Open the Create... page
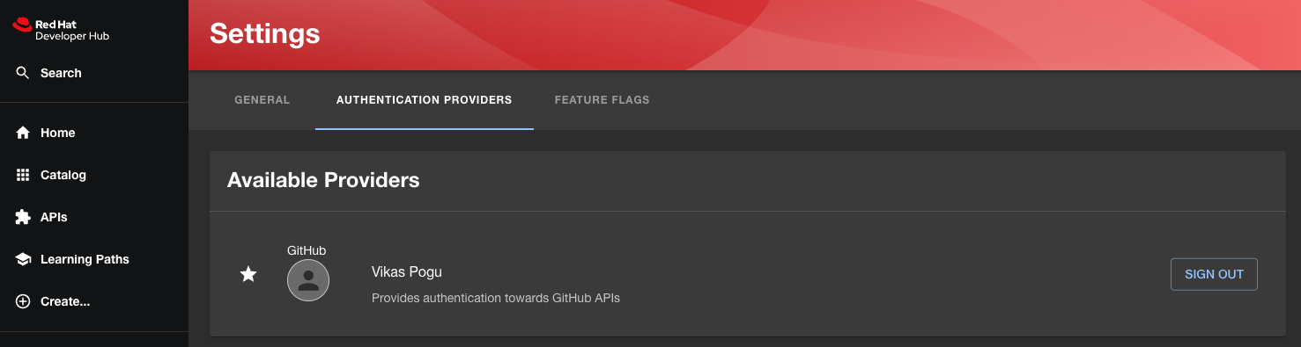Viewport: 1301px width, 347px height. [94, 301]
